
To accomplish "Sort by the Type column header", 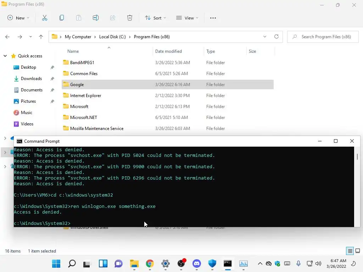I will (225, 51).
